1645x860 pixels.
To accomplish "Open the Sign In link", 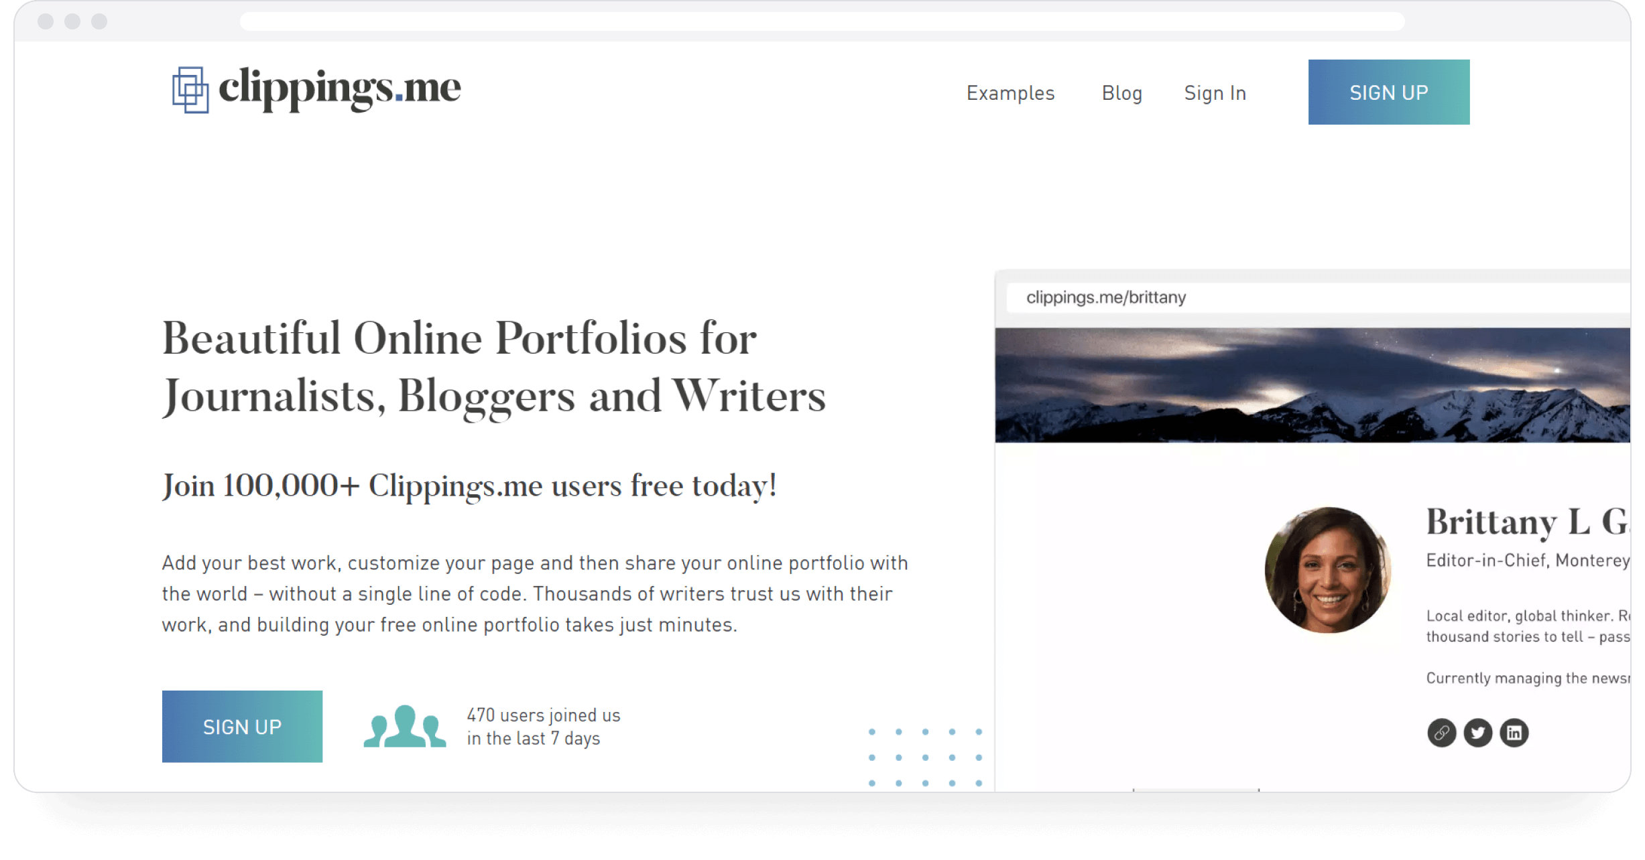I will tap(1215, 93).
